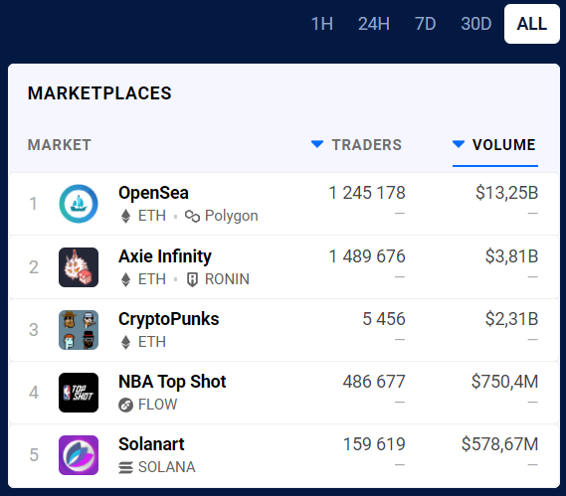Choose the ALL time range tab

[x=532, y=24]
